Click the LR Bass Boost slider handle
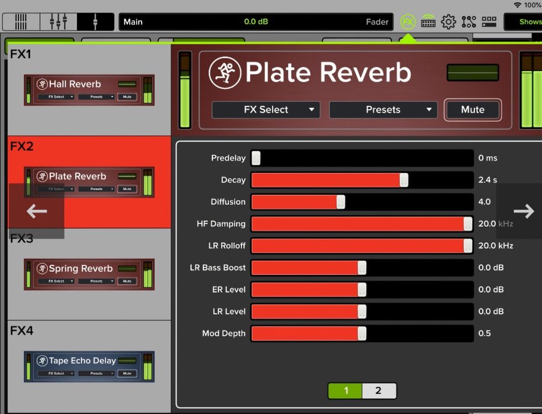The image size is (542, 414). tap(362, 268)
